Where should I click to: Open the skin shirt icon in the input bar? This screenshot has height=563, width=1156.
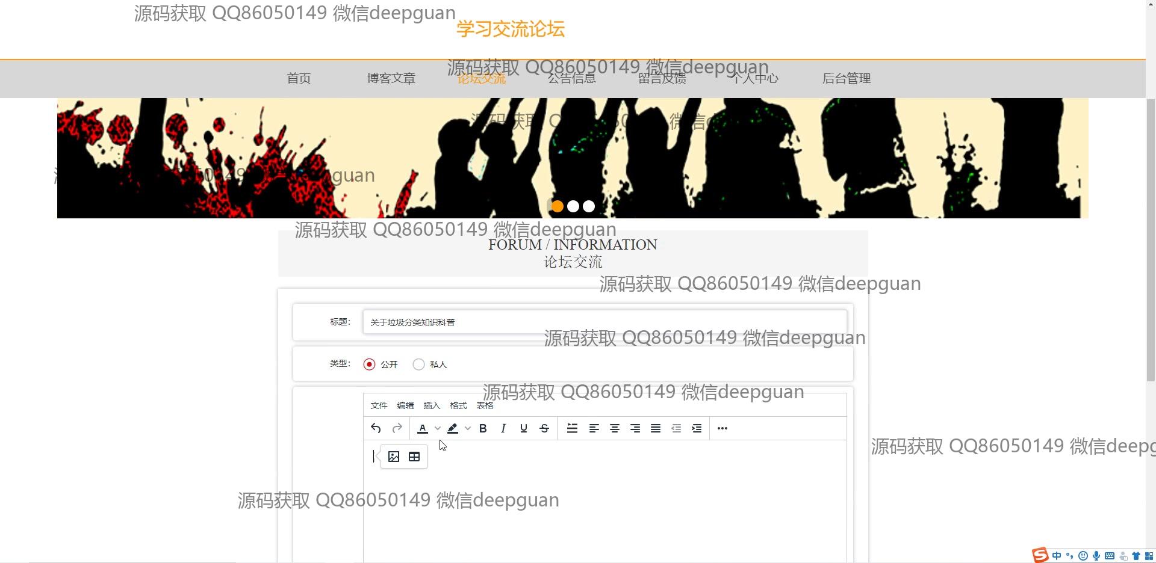tap(1136, 556)
